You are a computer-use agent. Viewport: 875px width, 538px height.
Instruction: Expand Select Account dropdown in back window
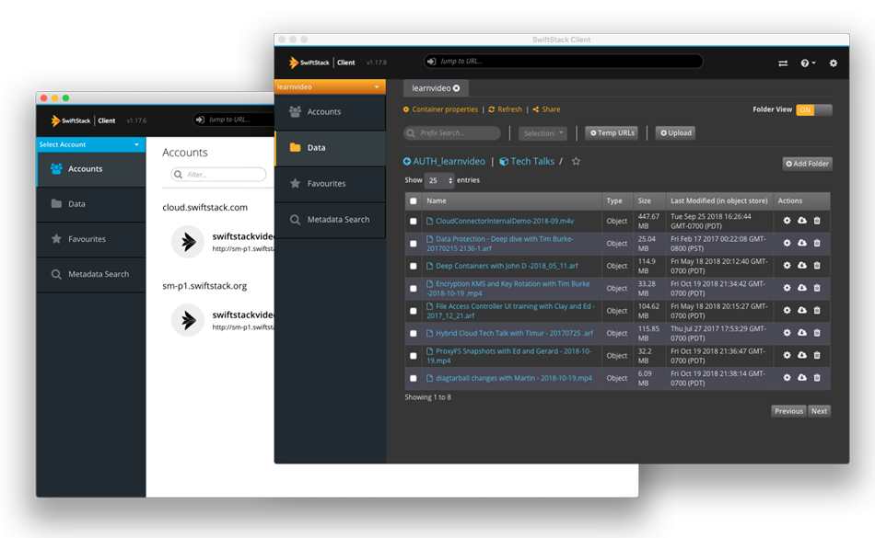point(90,144)
